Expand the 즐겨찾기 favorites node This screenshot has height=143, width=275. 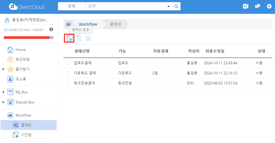[3, 69]
